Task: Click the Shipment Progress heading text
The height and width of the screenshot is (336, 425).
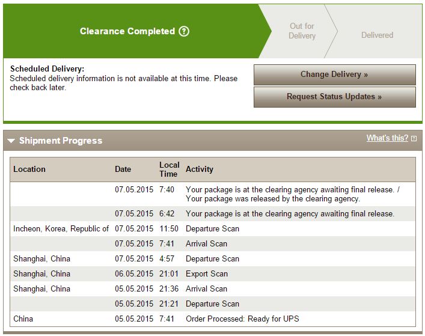Action: tap(61, 141)
